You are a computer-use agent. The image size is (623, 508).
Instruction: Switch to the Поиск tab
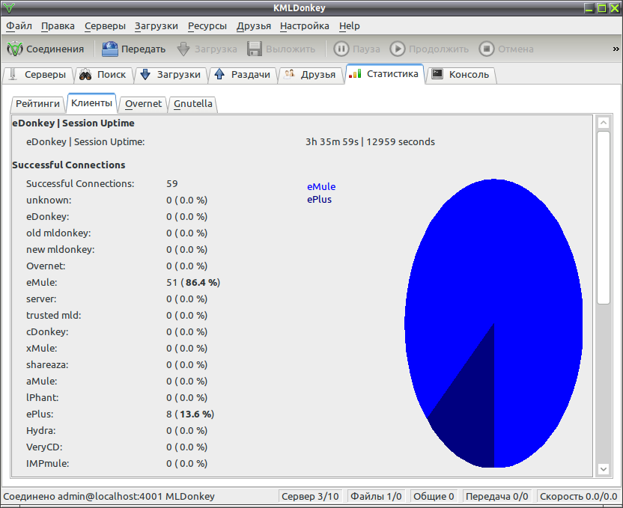[104, 75]
